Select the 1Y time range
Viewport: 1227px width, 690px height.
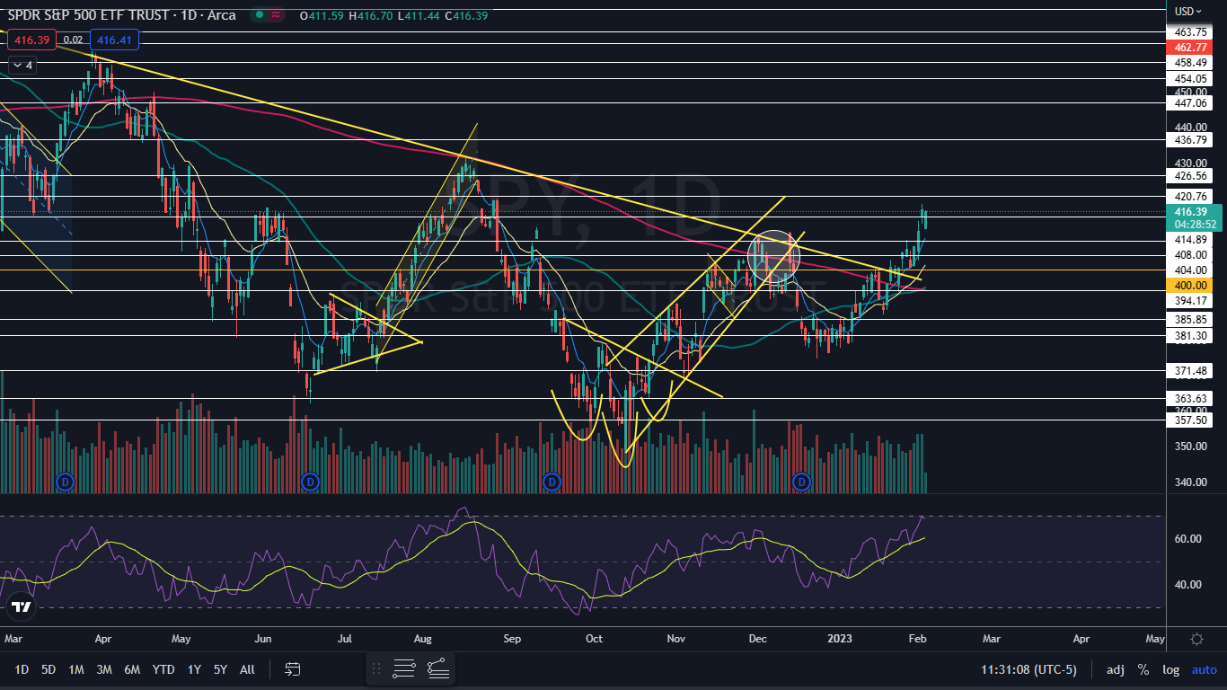(194, 669)
